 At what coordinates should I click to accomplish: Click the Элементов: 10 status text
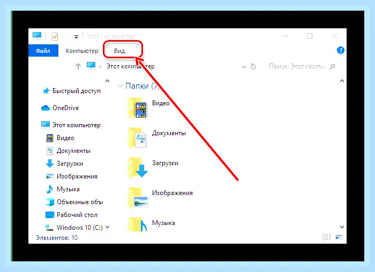[57, 238]
